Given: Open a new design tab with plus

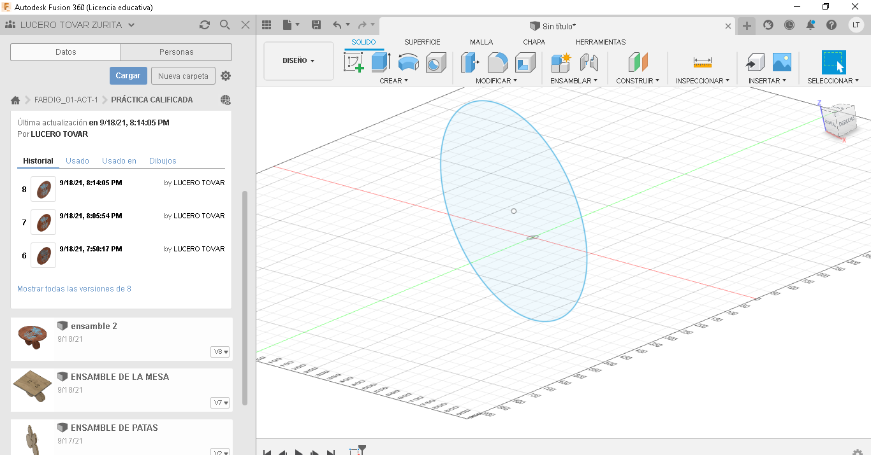Looking at the screenshot, I should 747,26.
